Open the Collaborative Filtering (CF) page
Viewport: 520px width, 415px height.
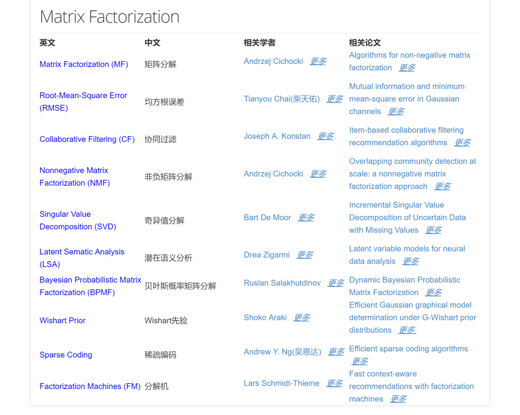coord(87,139)
